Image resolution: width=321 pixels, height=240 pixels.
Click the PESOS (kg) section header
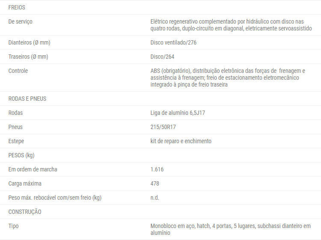pyautogui.click(x=21, y=155)
